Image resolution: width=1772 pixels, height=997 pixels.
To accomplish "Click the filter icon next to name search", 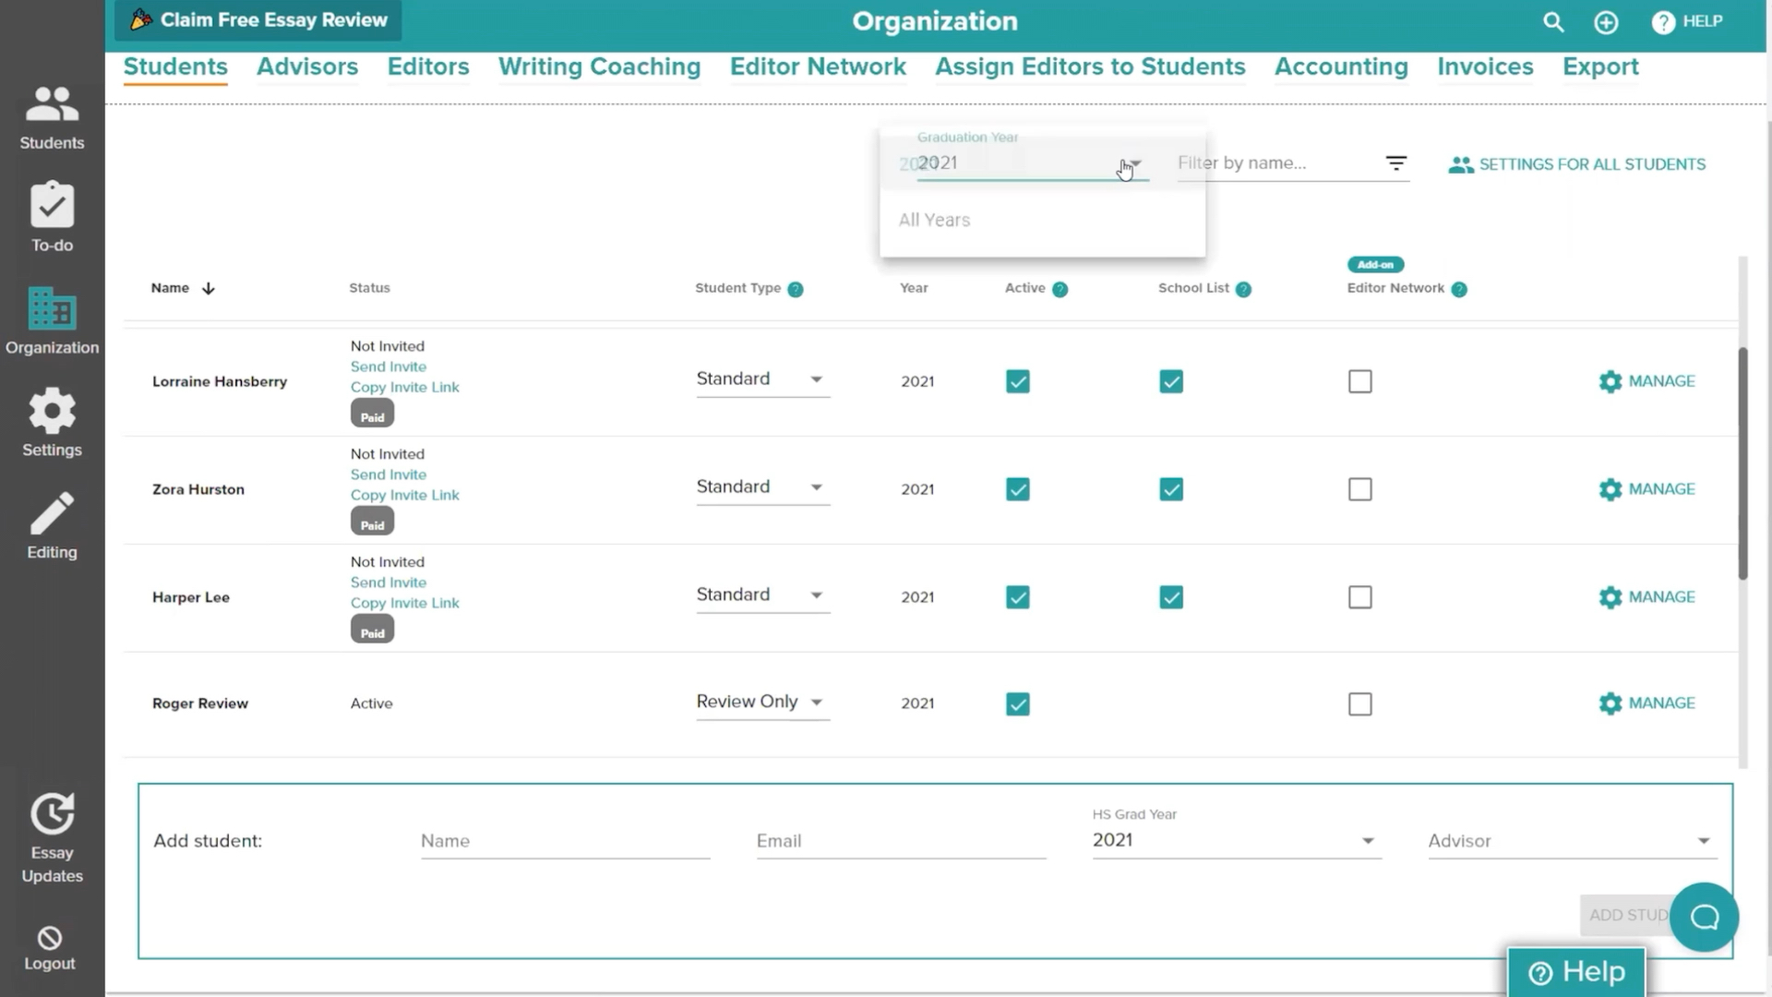I will coord(1396,163).
